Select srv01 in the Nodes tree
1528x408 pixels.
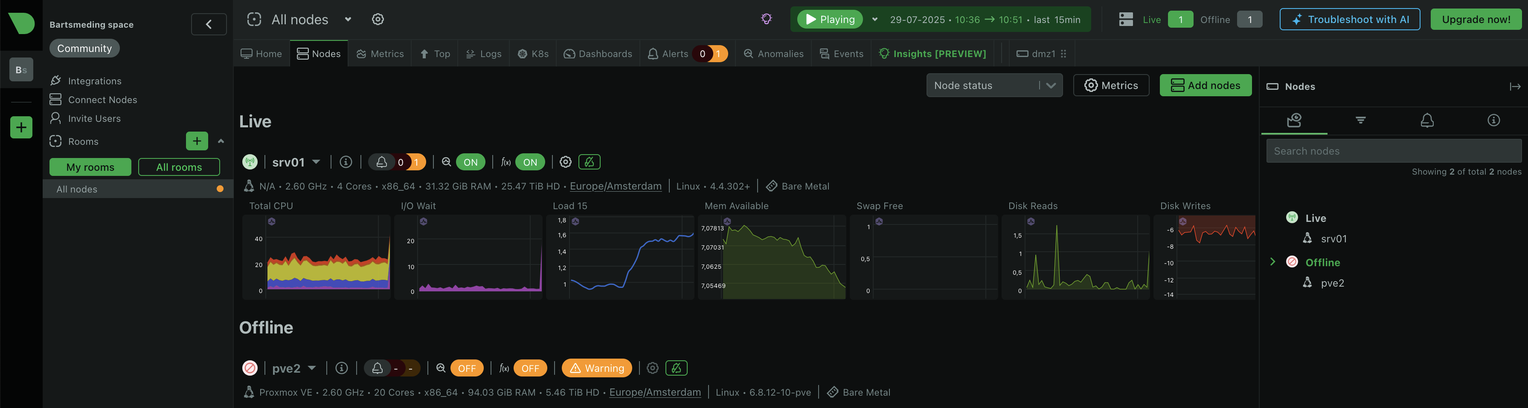pyautogui.click(x=1333, y=238)
